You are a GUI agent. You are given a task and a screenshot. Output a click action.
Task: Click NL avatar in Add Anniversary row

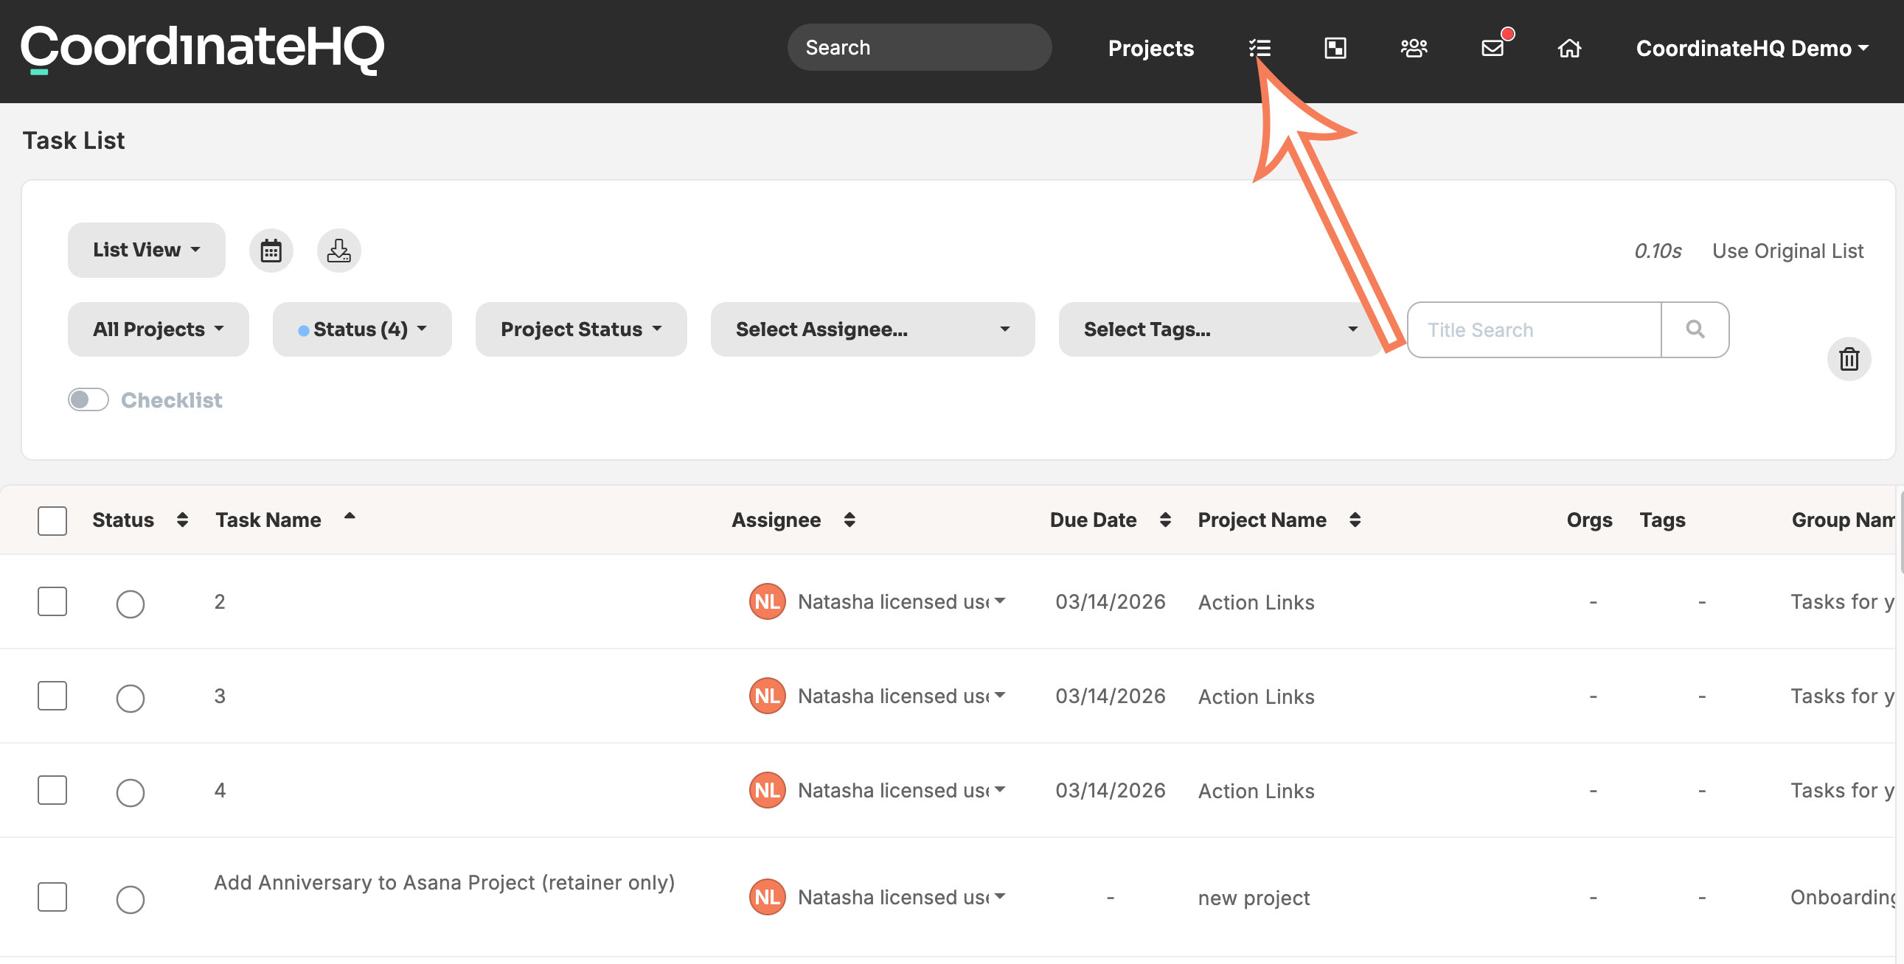[x=767, y=897]
